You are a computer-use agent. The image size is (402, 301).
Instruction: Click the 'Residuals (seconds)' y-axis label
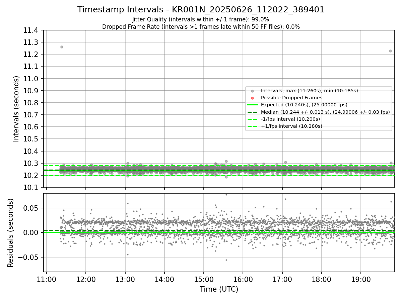tap(11, 233)
